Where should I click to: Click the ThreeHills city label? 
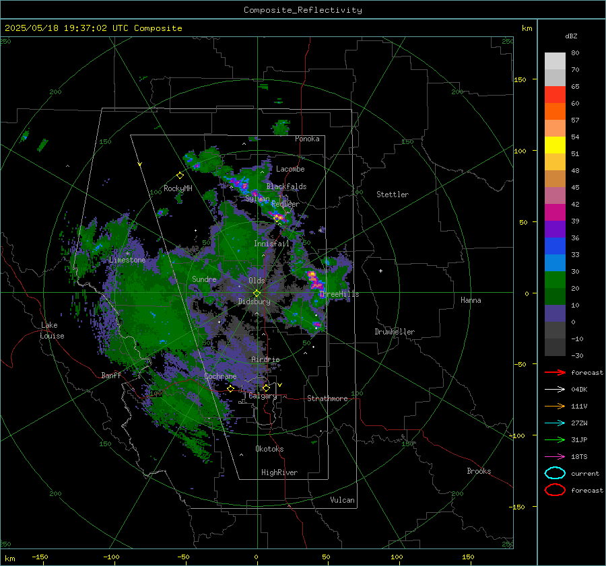[x=339, y=294]
